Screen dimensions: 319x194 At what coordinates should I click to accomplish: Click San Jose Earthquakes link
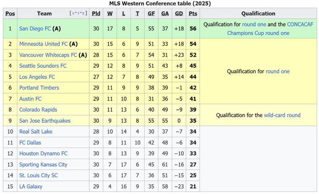coord(45,120)
